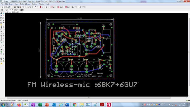Open the Draw menu
The height and width of the screenshot is (107, 190).
[x=11, y=4]
